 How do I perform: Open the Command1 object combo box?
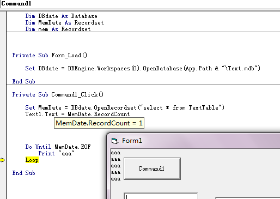tap(140, 4)
